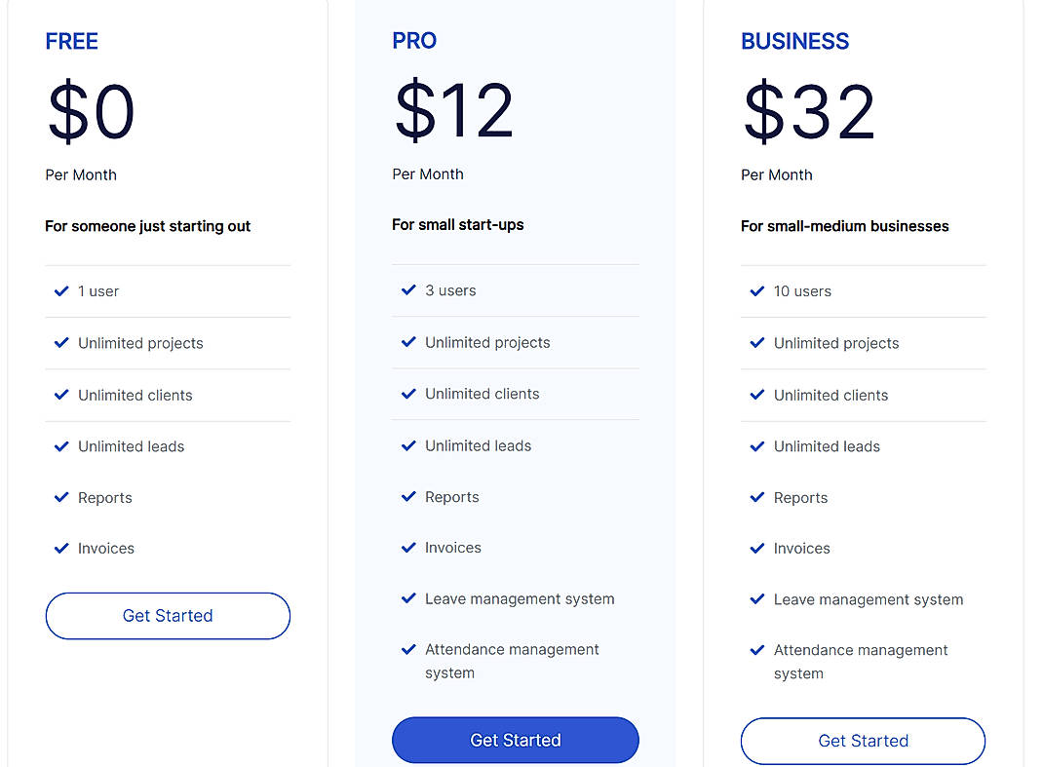This screenshot has width=1043, height=767.
Task: Select the checkmark next to 'Invoices' in BUSINESS plan
Action: 755,548
